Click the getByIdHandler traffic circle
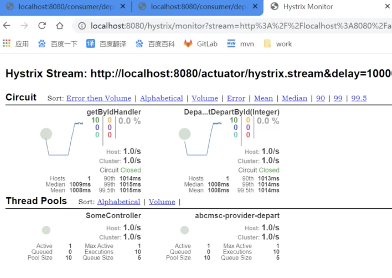Image resolution: width=392 pixels, height=278 pixels. click(46, 134)
